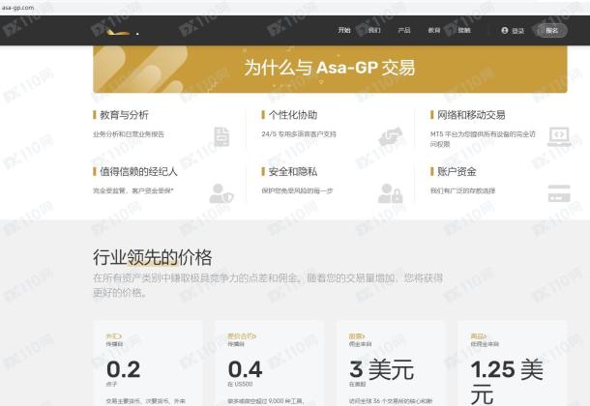Click the 0.2 spread value
This screenshot has width=590, height=406.
[124, 369]
